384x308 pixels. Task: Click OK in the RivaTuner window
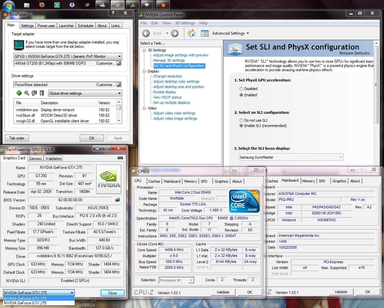92,138
